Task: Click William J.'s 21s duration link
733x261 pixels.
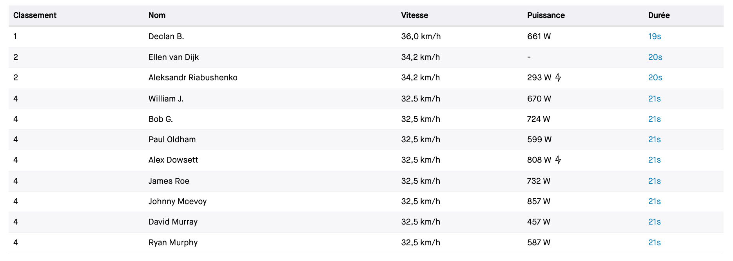Action: [654, 99]
